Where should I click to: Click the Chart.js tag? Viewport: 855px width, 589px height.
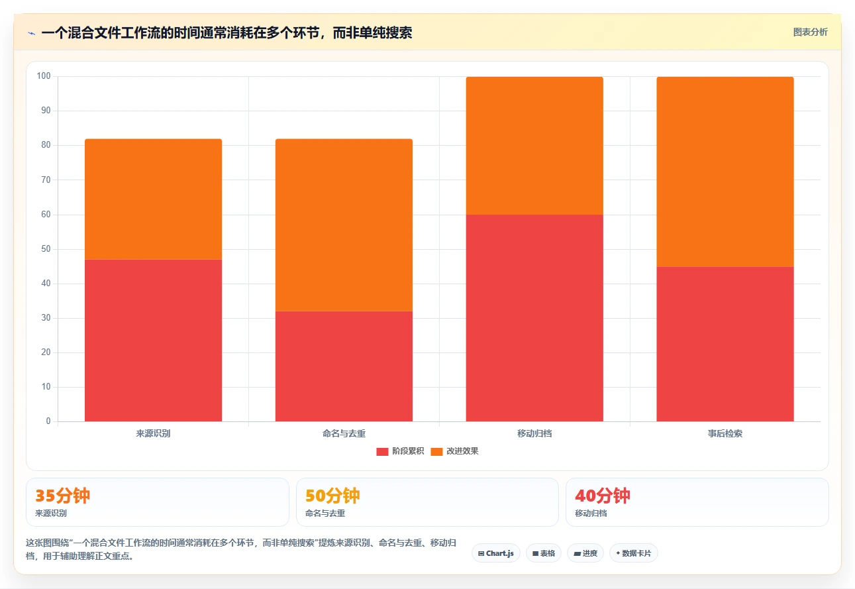(496, 553)
